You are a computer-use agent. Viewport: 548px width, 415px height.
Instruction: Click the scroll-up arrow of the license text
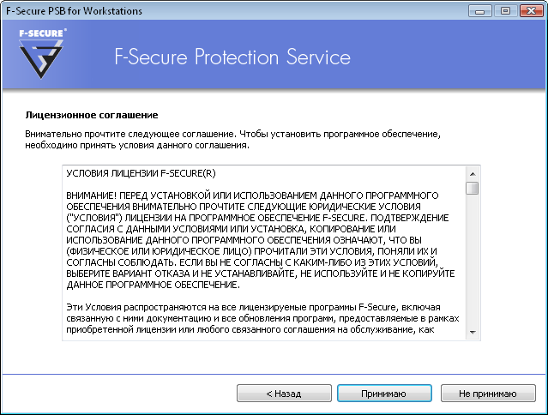(x=473, y=172)
